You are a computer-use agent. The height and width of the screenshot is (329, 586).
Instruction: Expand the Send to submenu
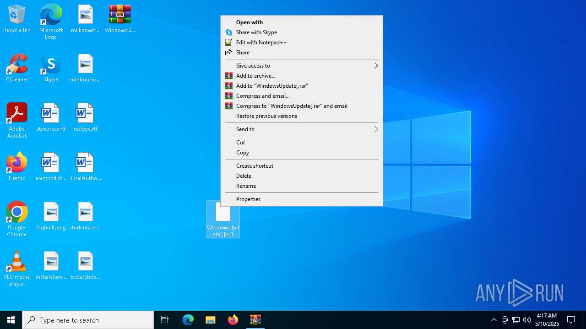click(x=302, y=129)
